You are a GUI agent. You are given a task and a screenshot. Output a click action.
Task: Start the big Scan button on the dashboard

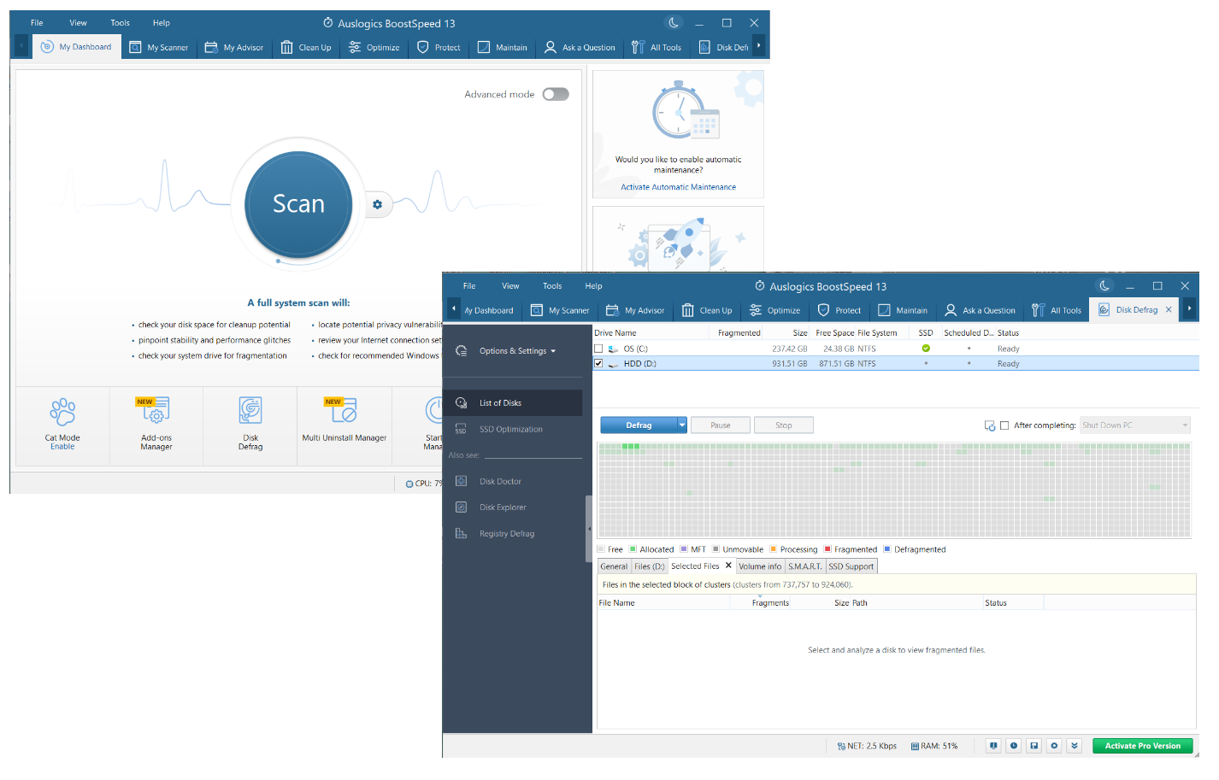click(298, 204)
